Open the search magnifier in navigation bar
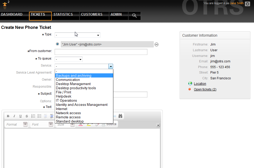Screen dimensions: 254x168 click(x=134, y=16)
